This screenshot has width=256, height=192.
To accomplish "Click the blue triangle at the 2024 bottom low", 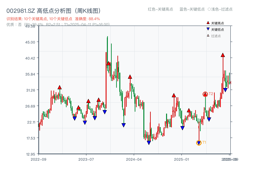I will 148,142.
